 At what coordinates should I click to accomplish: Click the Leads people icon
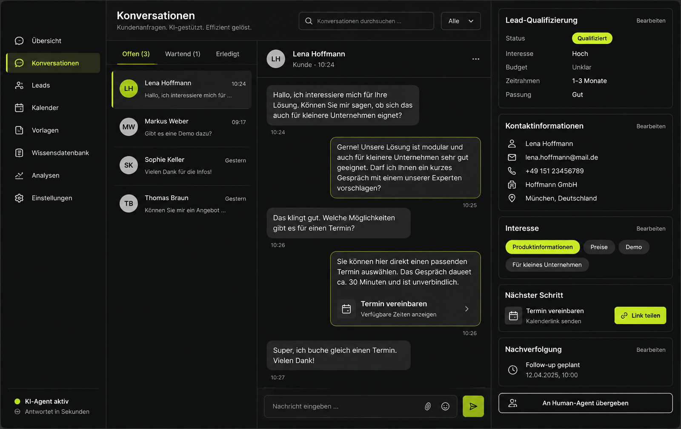pyautogui.click(x=19, y=85)
